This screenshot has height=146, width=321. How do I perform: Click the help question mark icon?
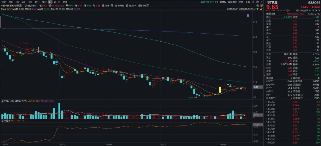[257, 2]
